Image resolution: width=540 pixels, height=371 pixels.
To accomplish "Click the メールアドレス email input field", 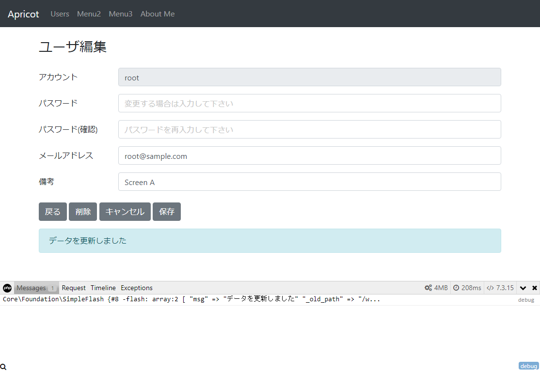I will (x=309, y=155).
